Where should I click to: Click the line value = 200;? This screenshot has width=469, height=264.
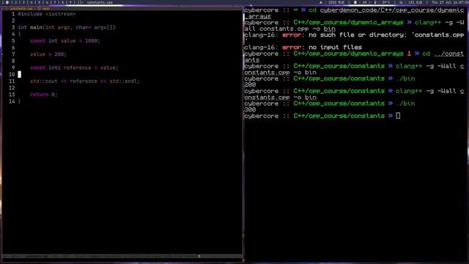click(48, 54)
